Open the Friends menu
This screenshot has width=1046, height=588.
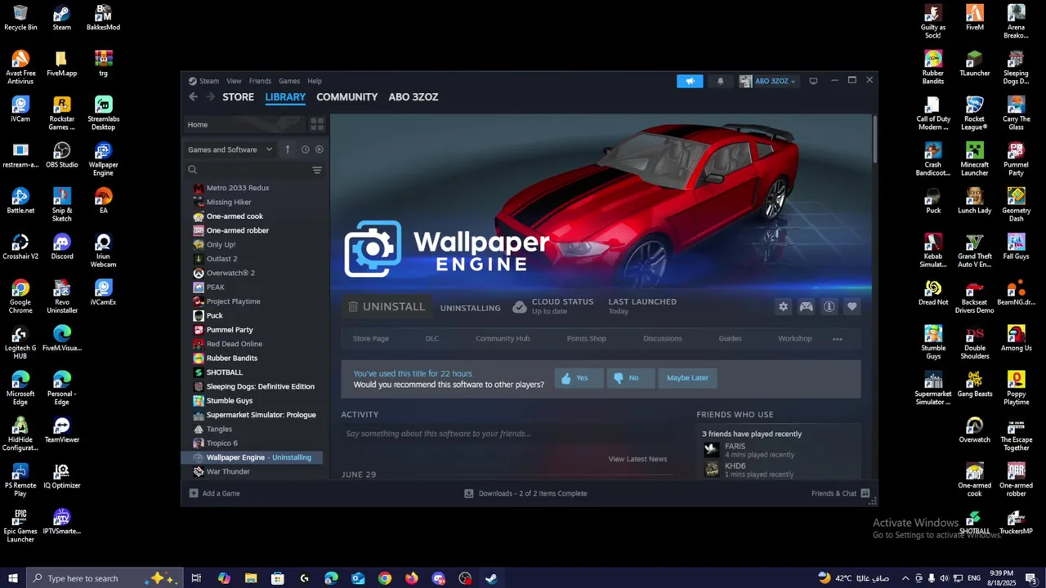point(260,81)
